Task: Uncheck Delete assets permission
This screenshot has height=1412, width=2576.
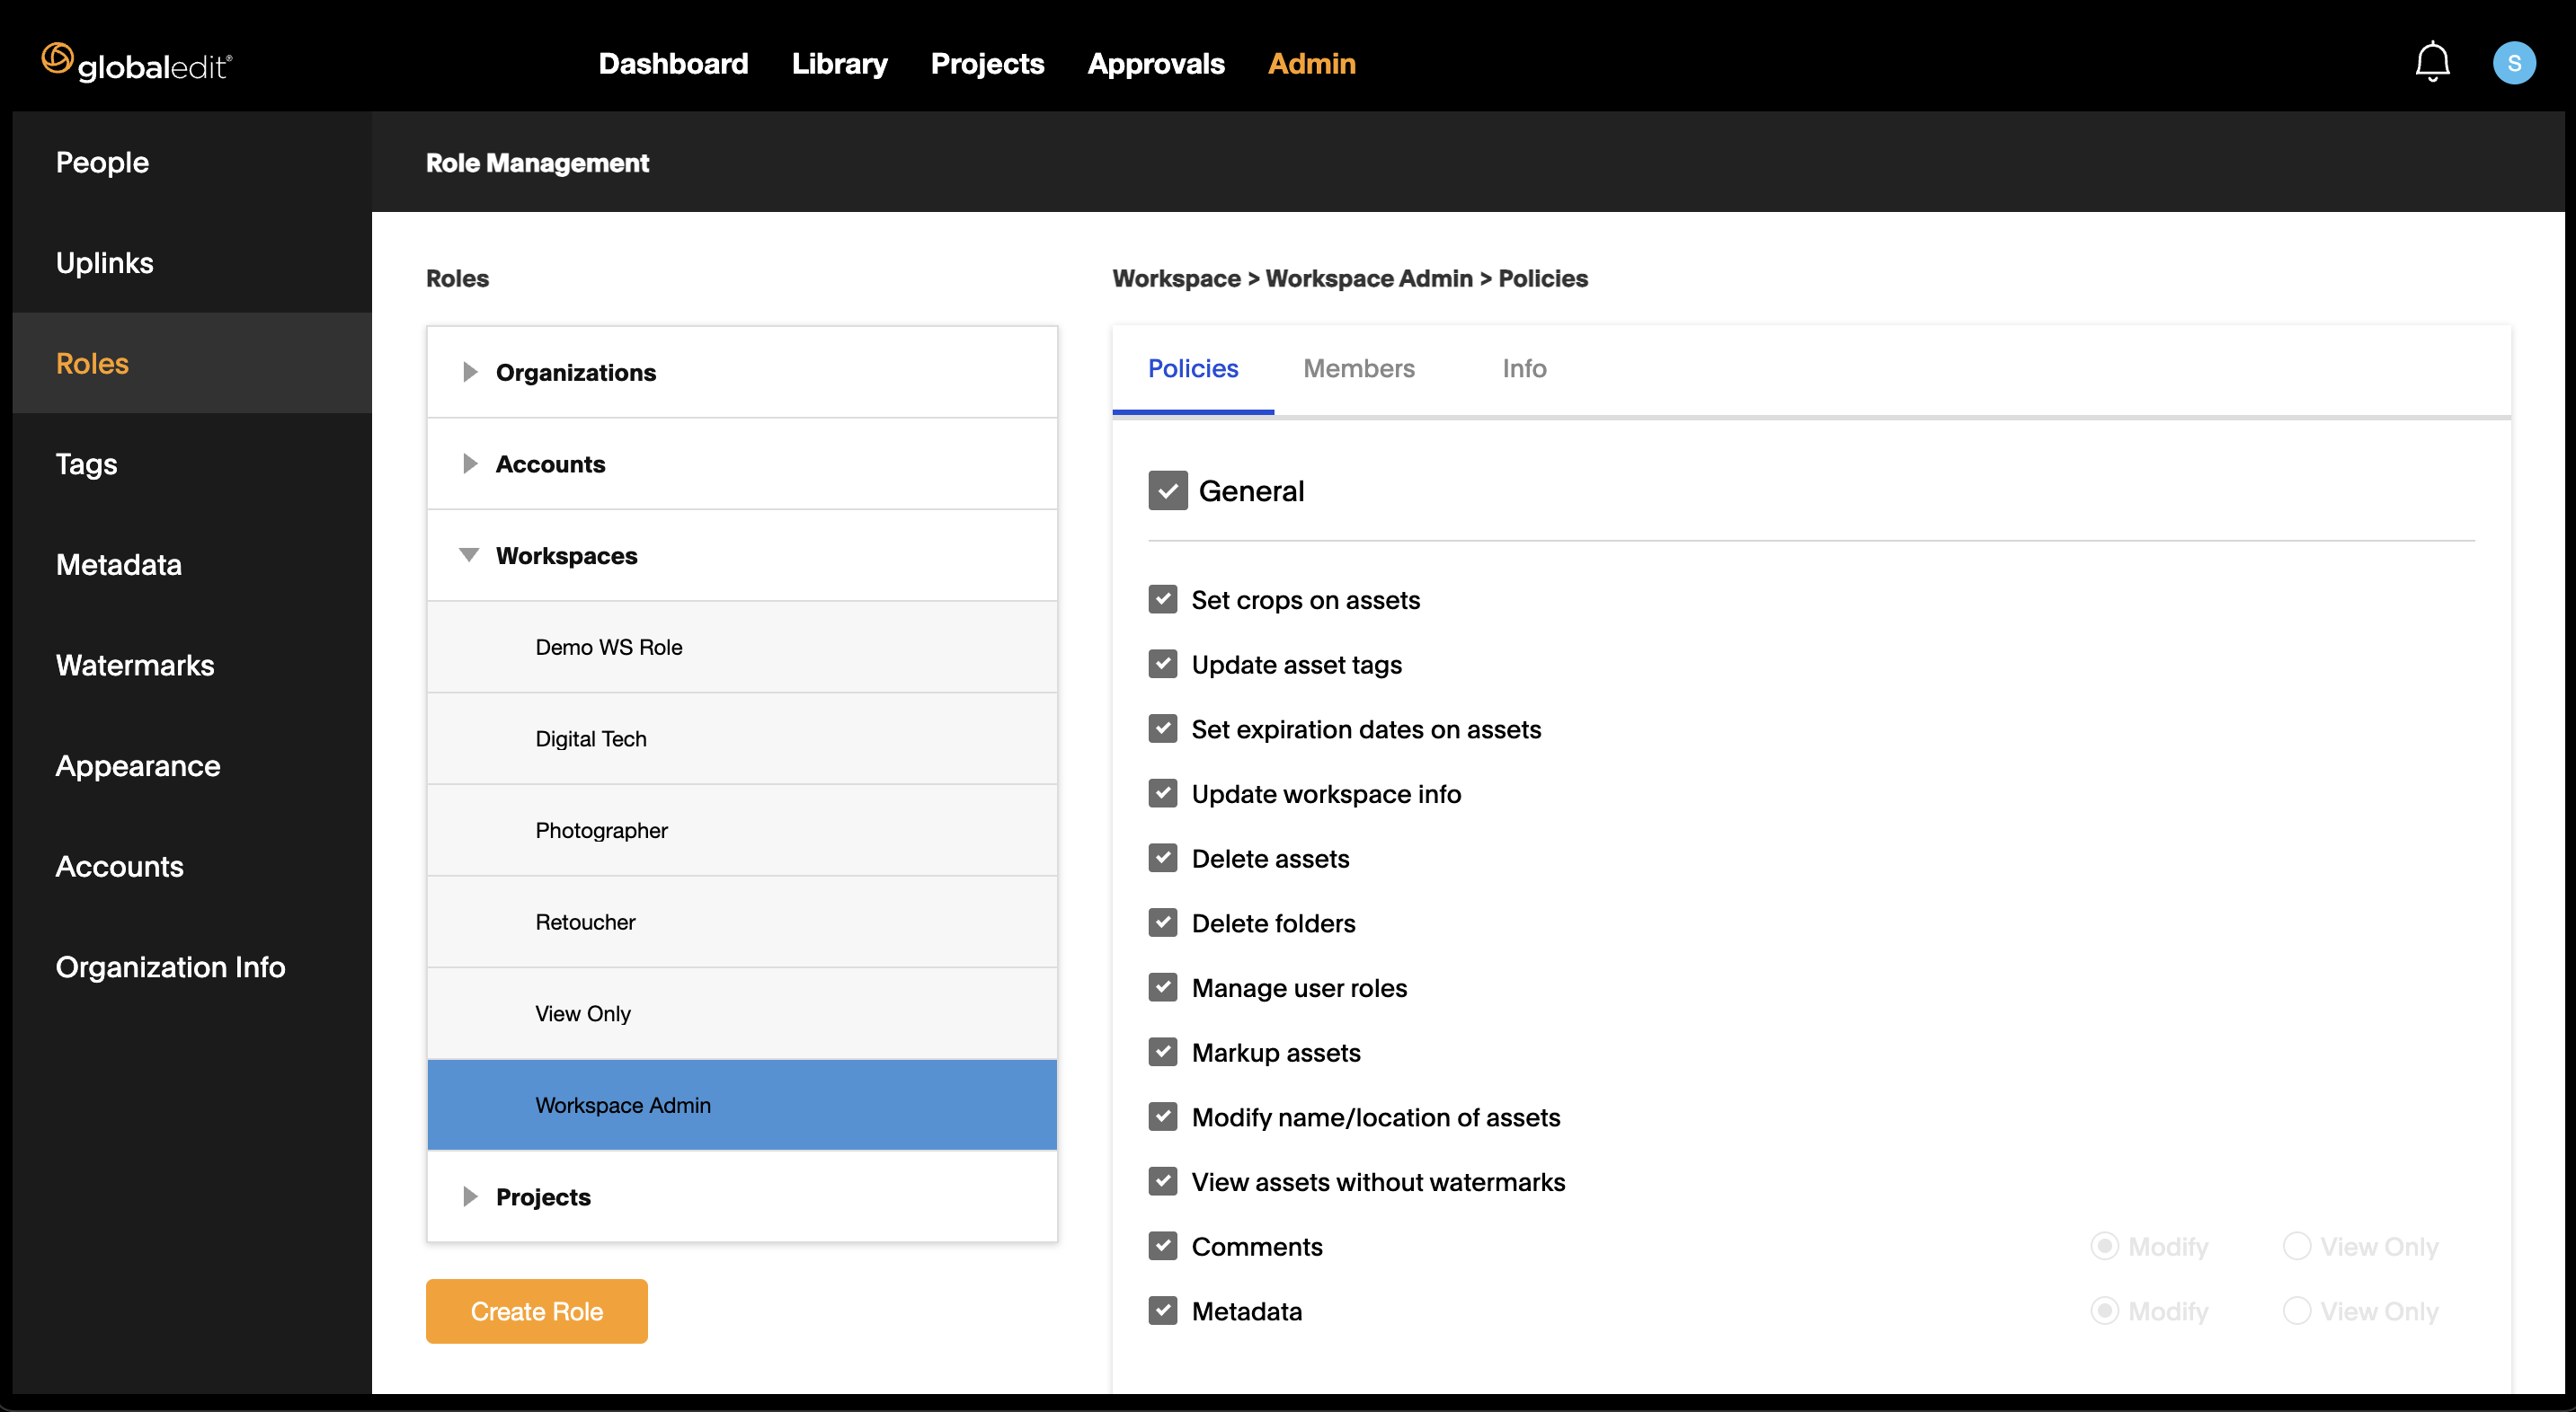Action: pos(1163,858)
